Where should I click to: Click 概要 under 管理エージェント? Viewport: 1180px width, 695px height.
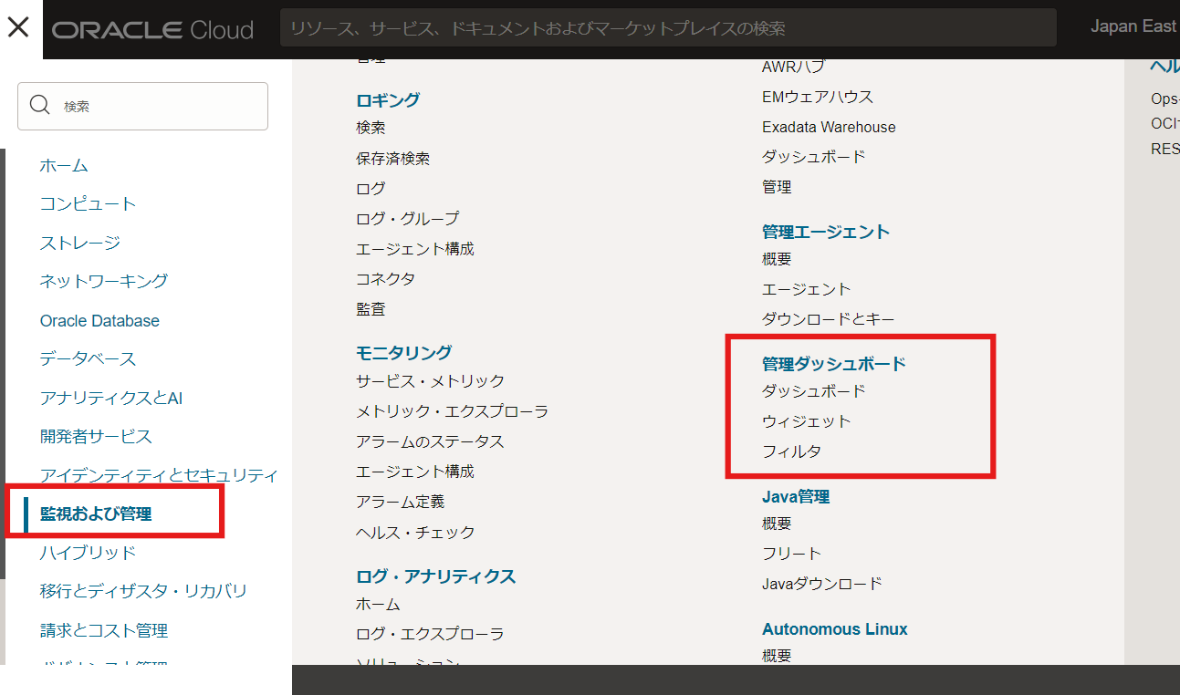[777, 259]
